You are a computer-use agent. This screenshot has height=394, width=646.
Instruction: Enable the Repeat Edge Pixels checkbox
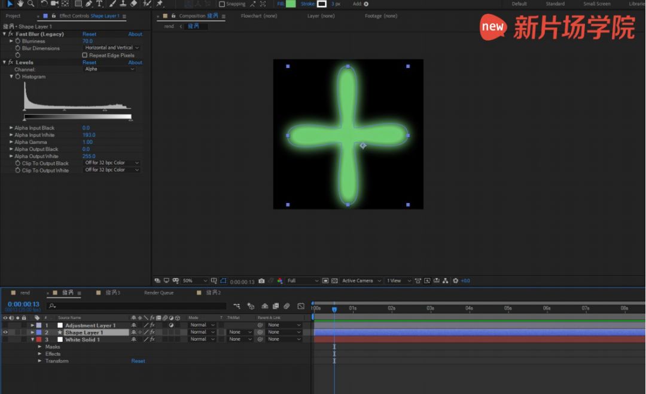pos(84,55)
